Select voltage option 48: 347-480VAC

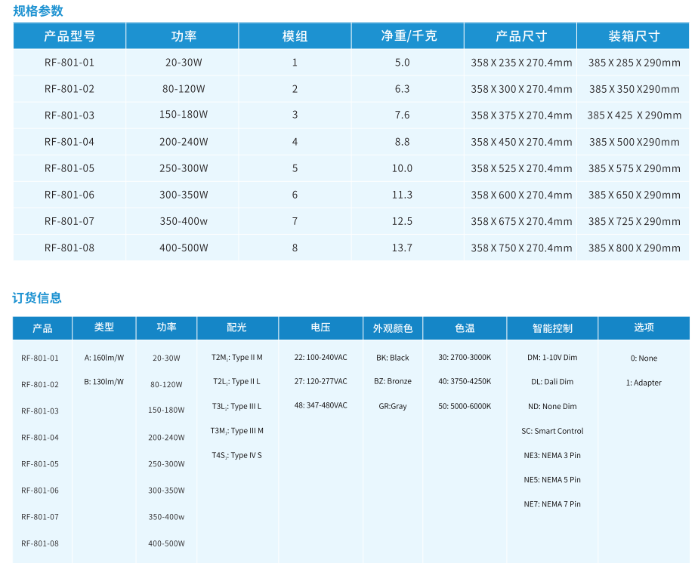[x=320, y=405]
